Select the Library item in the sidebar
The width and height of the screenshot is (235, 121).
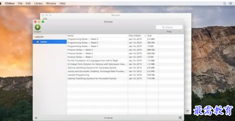[x=50, y=42]
